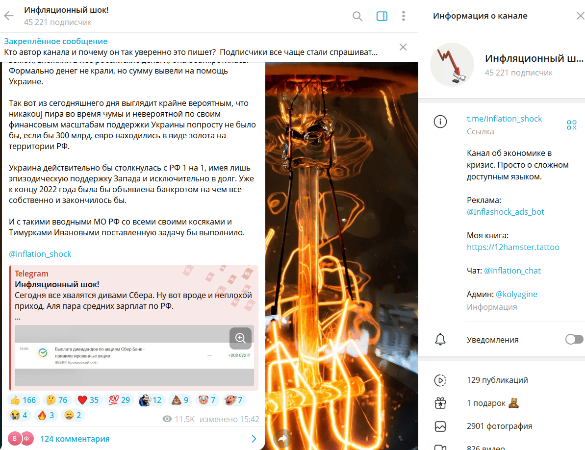This screenshot has width=585, height=450.
Task: Toggle the right sidebar panel icon
Action: [x=382, y=16]
